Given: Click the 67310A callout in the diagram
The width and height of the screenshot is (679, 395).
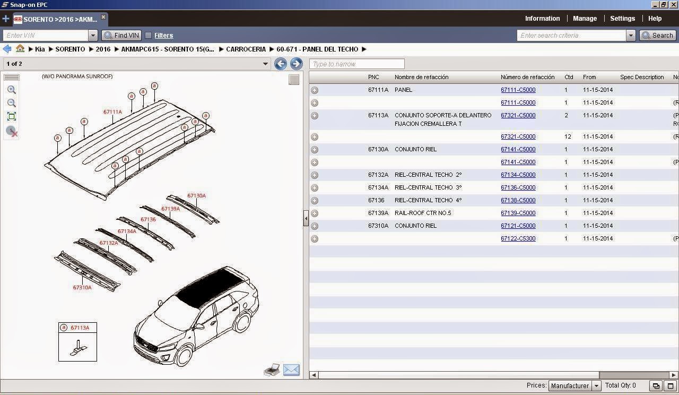Looking at the screenshot, I should coord(82,288).
